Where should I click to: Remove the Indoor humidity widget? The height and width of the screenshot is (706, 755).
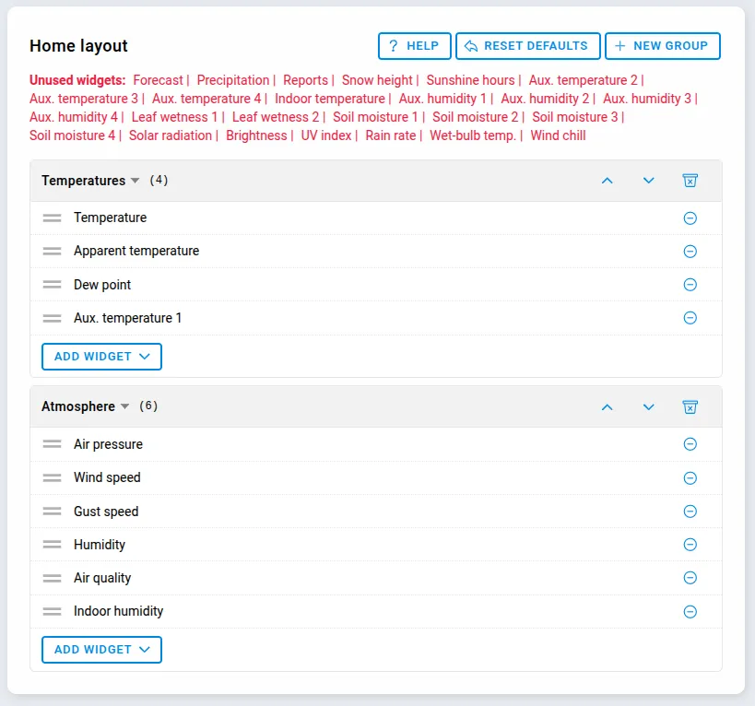pyautogui.click(x=690, y=612)
